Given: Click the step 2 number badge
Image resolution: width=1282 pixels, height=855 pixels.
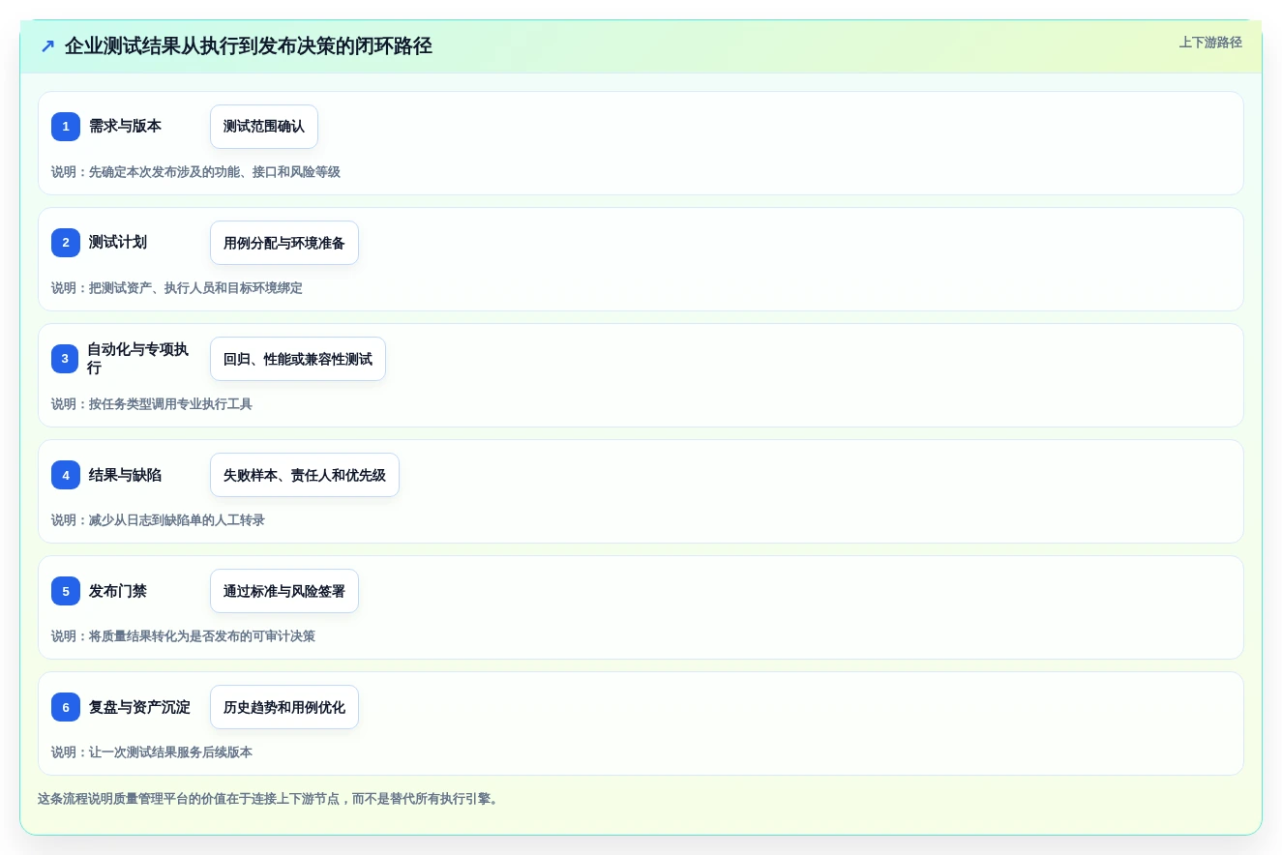Looking at the screenshot, I should tap(66, 243).
